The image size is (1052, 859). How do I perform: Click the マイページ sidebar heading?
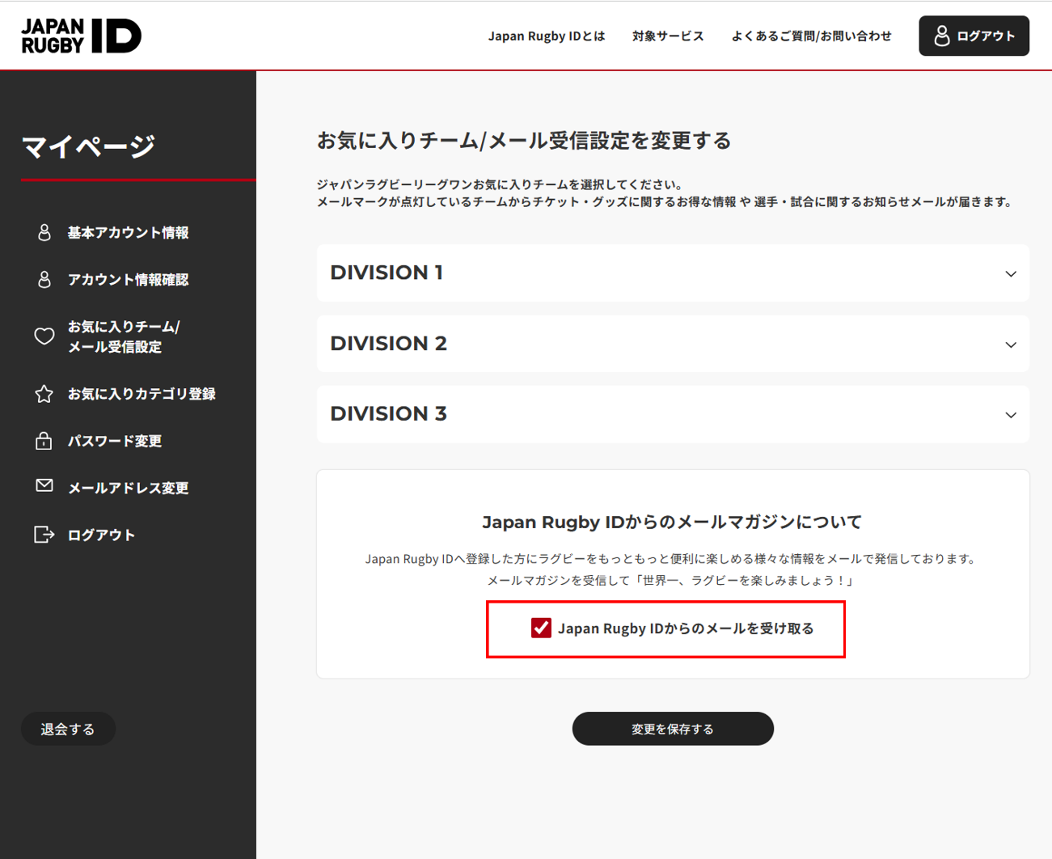[88, 146]
